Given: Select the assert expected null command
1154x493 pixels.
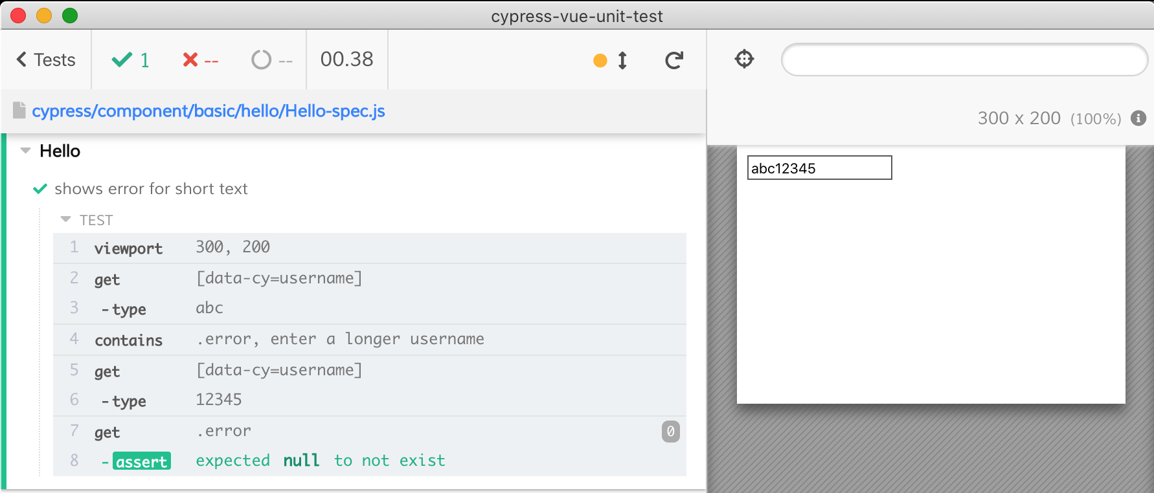Looking at the screenshot, I should [x=370, y=461].
